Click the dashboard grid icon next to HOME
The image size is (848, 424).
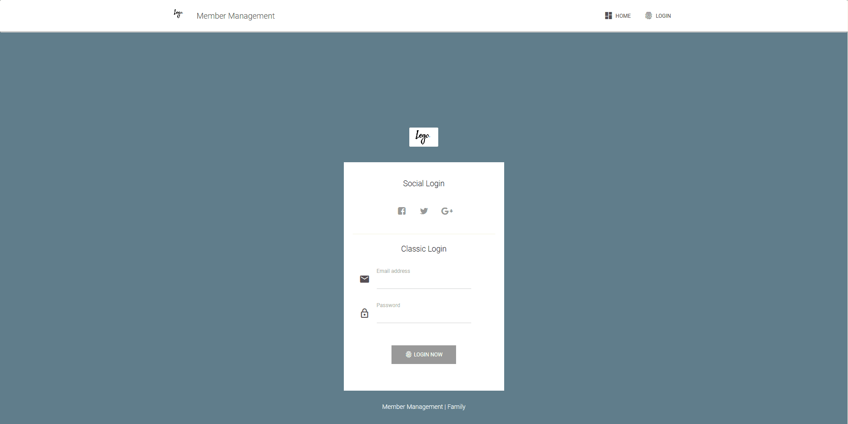point(608,16)
